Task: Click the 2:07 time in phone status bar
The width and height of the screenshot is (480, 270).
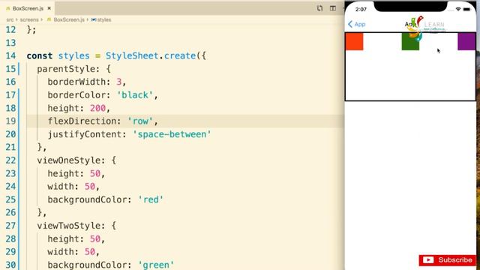Action: click(361, 10)
